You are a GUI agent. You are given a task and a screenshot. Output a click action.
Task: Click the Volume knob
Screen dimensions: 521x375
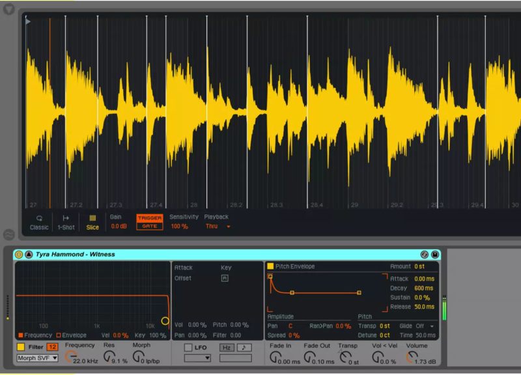412,357
